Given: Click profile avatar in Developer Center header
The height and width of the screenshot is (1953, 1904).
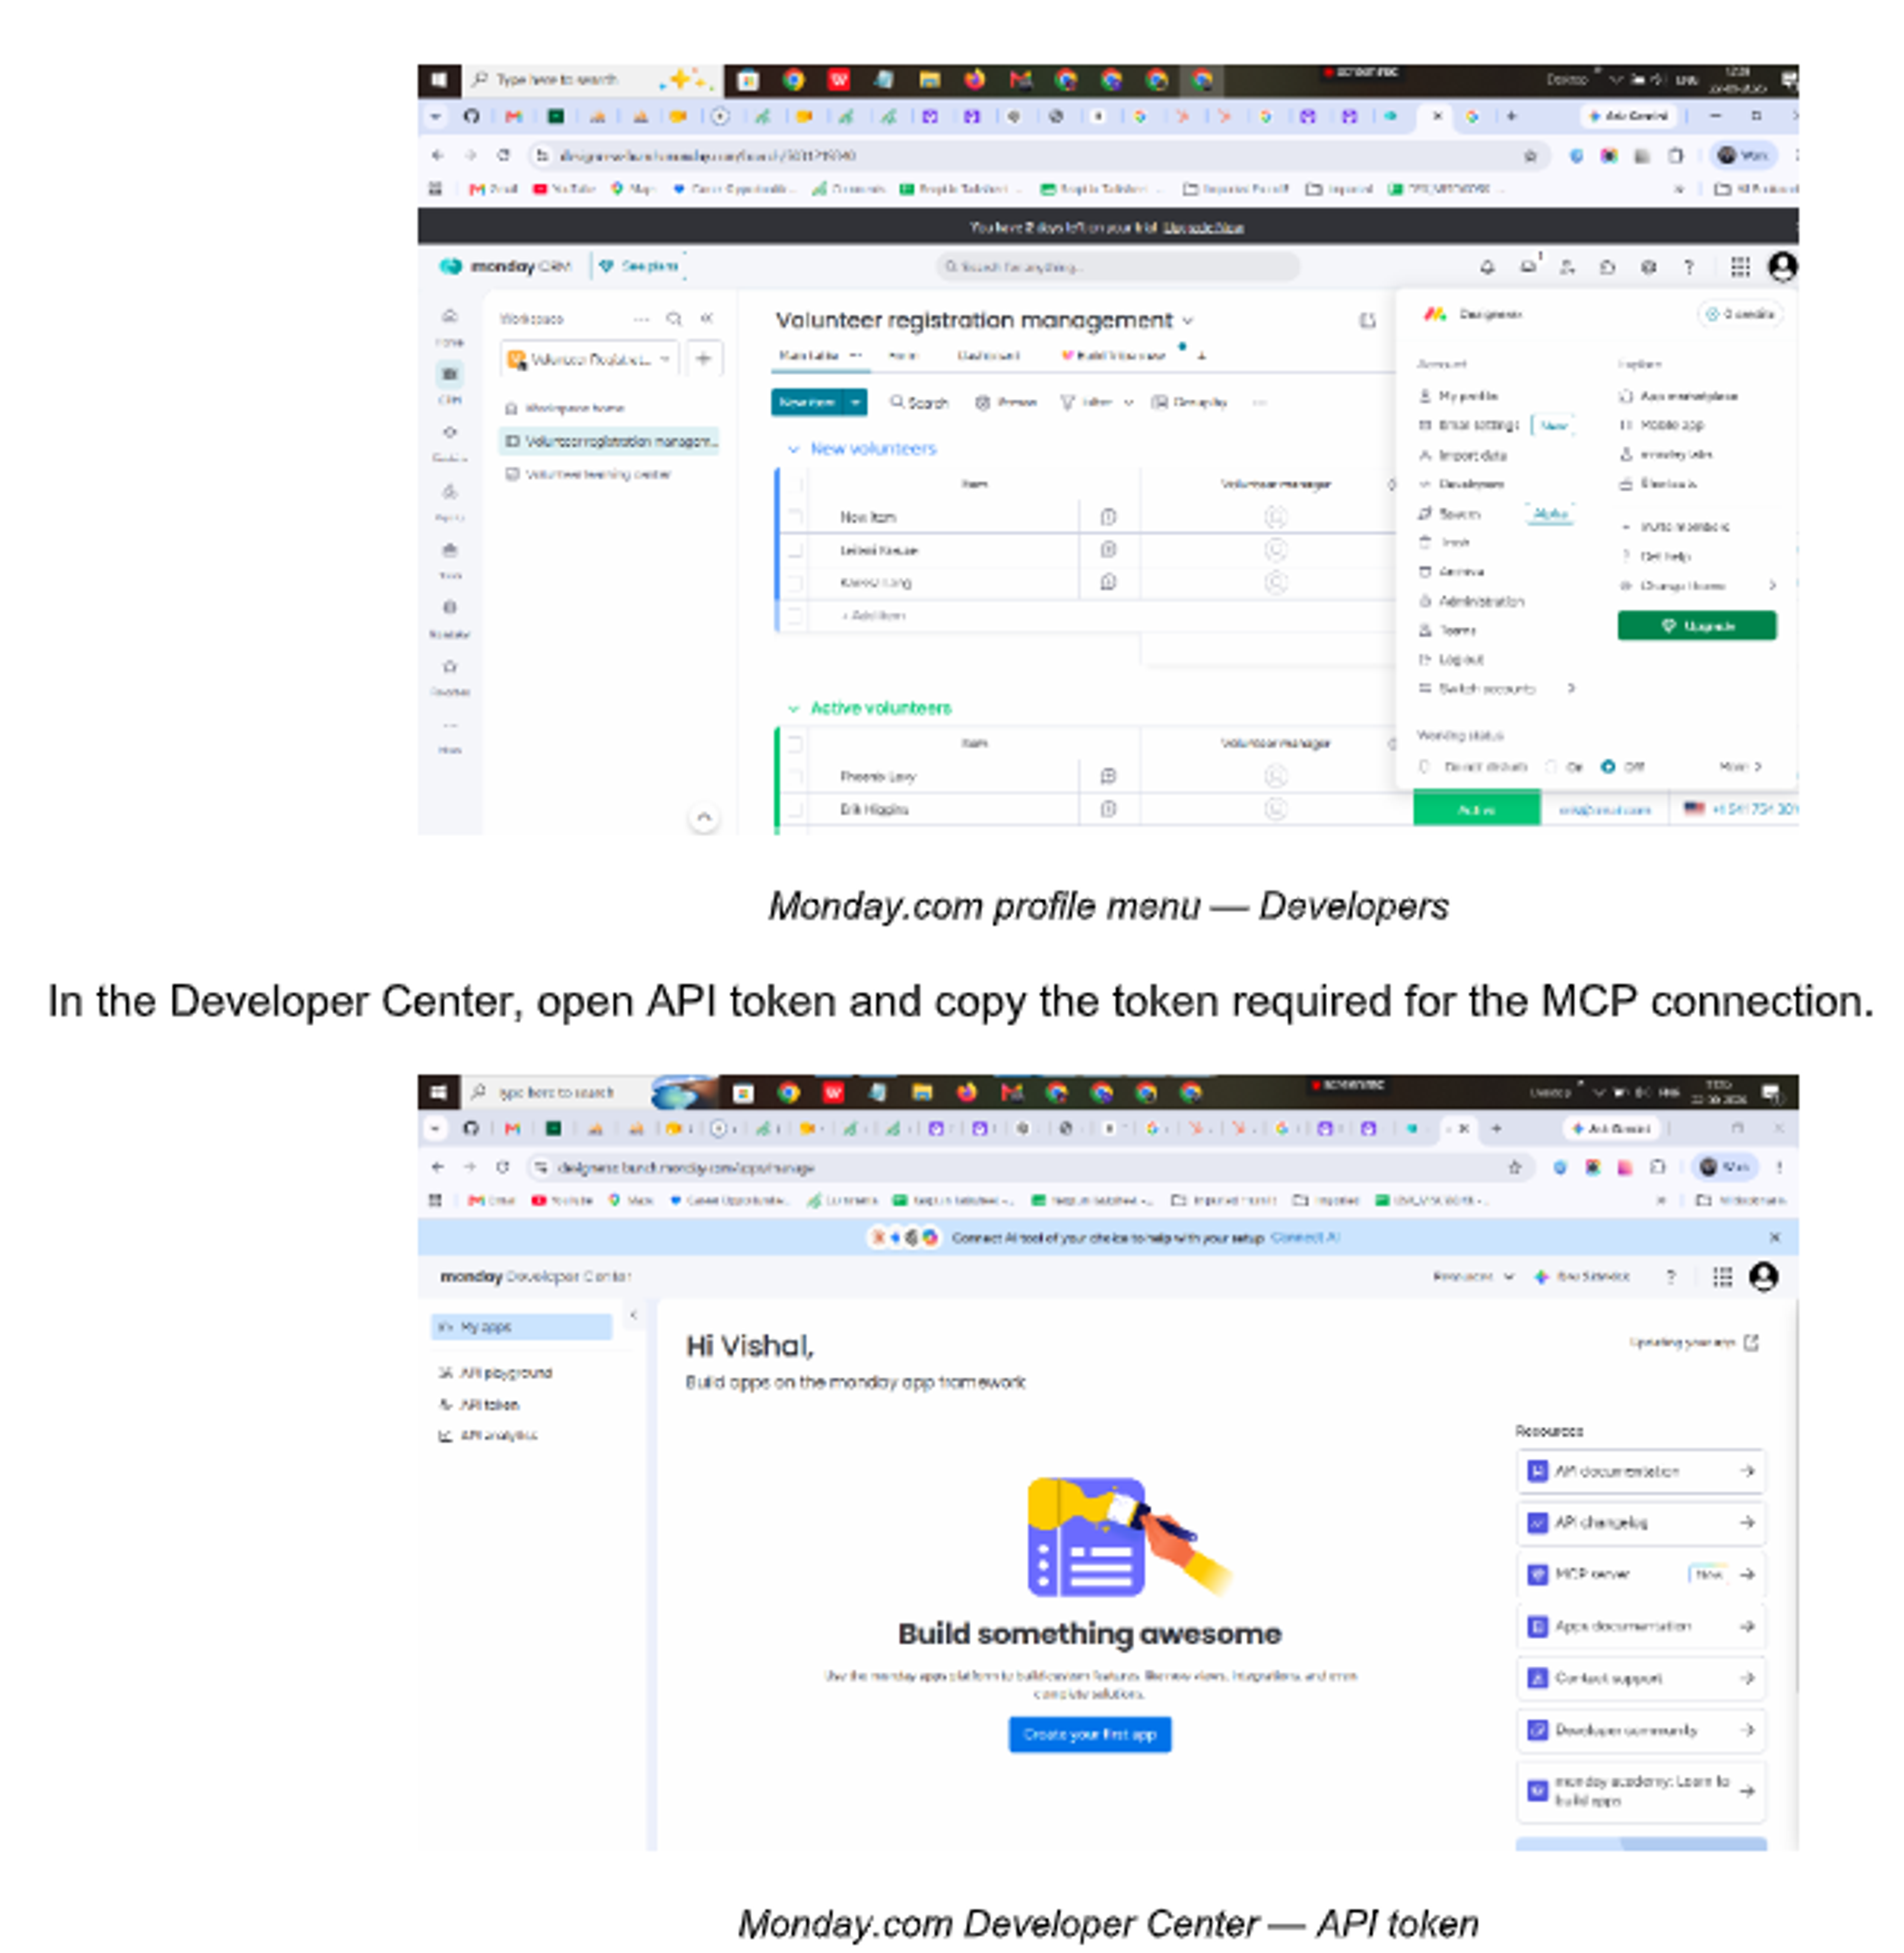Looking at the screenshot, I should coord(1763,1276).
